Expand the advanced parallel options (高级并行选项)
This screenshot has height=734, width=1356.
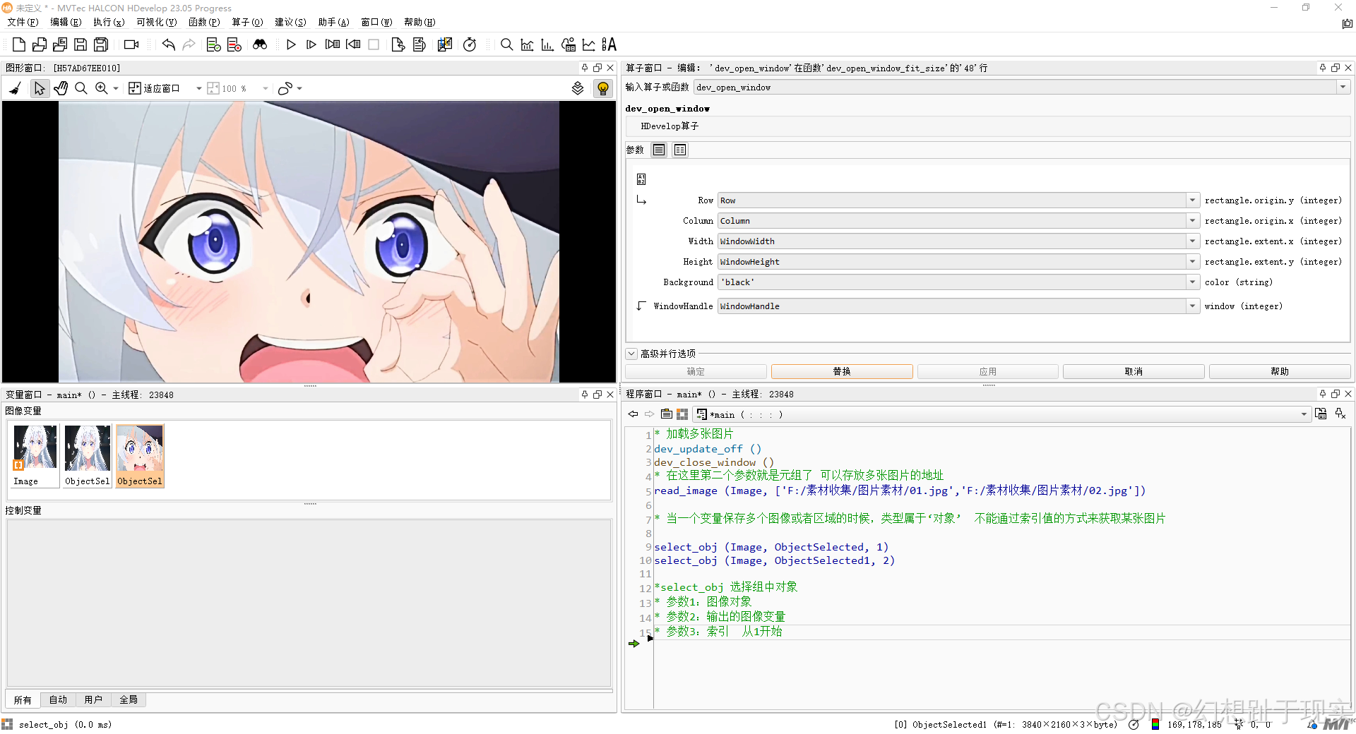632,354
